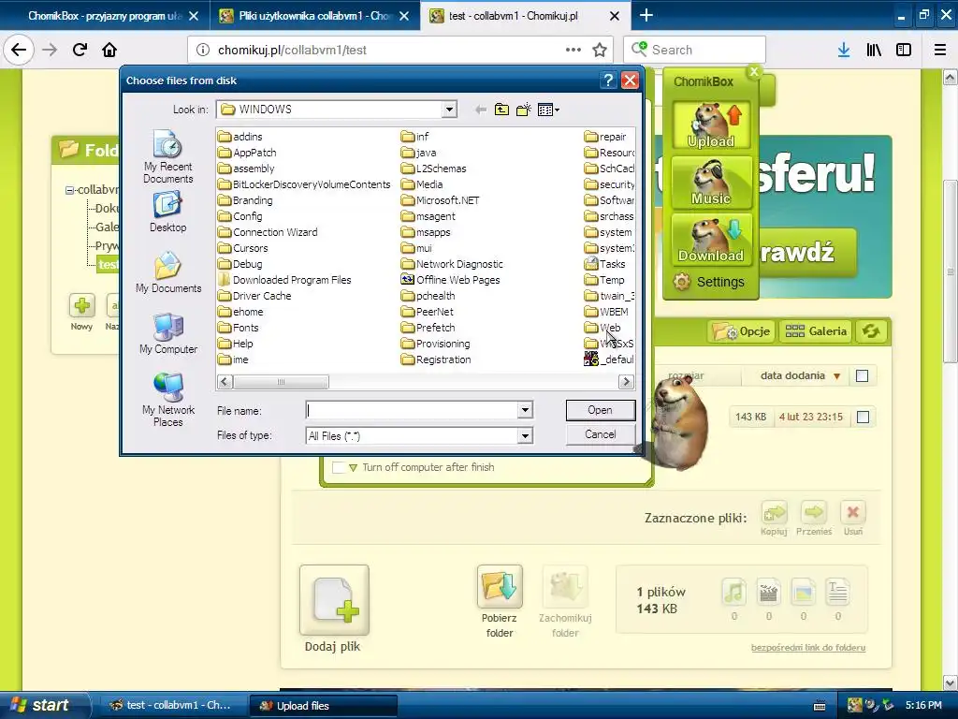Select the Prefetch folder
958x719 pixels.
[428, 328]
